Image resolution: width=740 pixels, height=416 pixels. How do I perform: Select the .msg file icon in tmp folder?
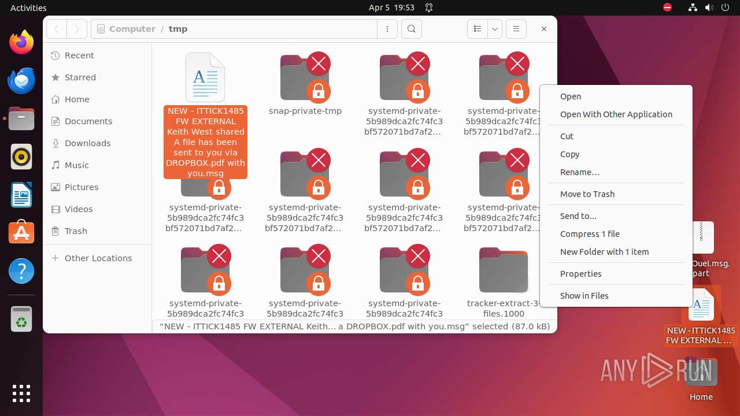click(205, 77)
